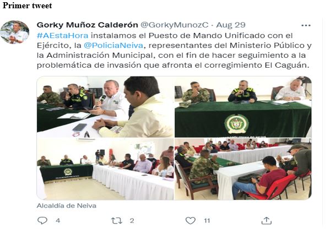330x234 pixels.
Task: Click the Gorky Muñoz Calderón display name
Action: coord(87,25)
